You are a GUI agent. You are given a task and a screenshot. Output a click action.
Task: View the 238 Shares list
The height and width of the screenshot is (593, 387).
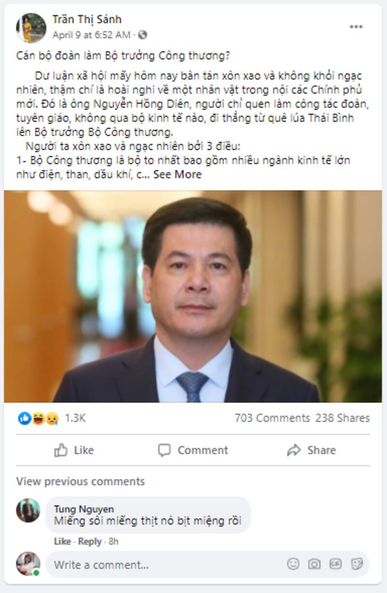[x=342, y=418]
